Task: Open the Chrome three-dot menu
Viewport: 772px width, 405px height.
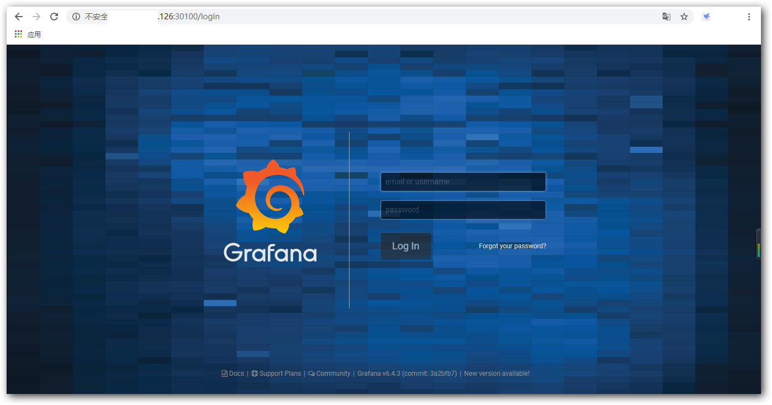Action: tap(749, 17)
